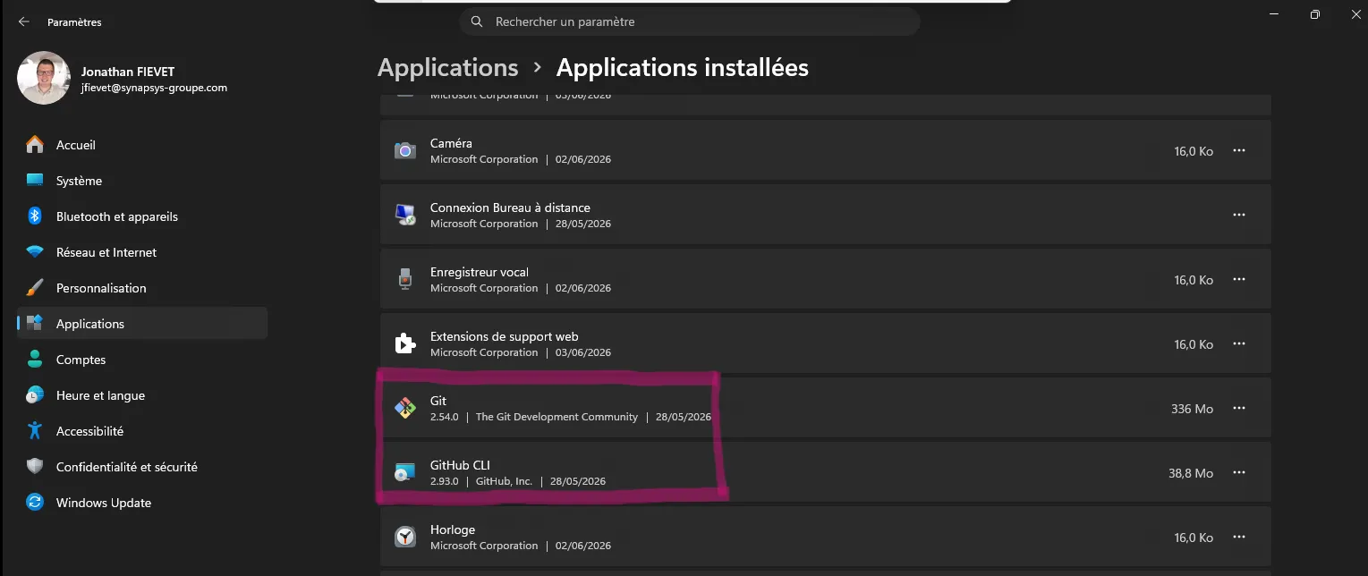Open more options for Caméra
This screenshot has height=576, width=1368.
[x=1239, y=151]
